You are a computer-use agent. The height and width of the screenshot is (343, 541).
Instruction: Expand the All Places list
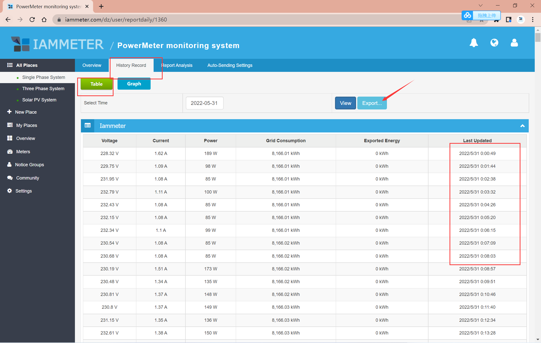[27, 65]
